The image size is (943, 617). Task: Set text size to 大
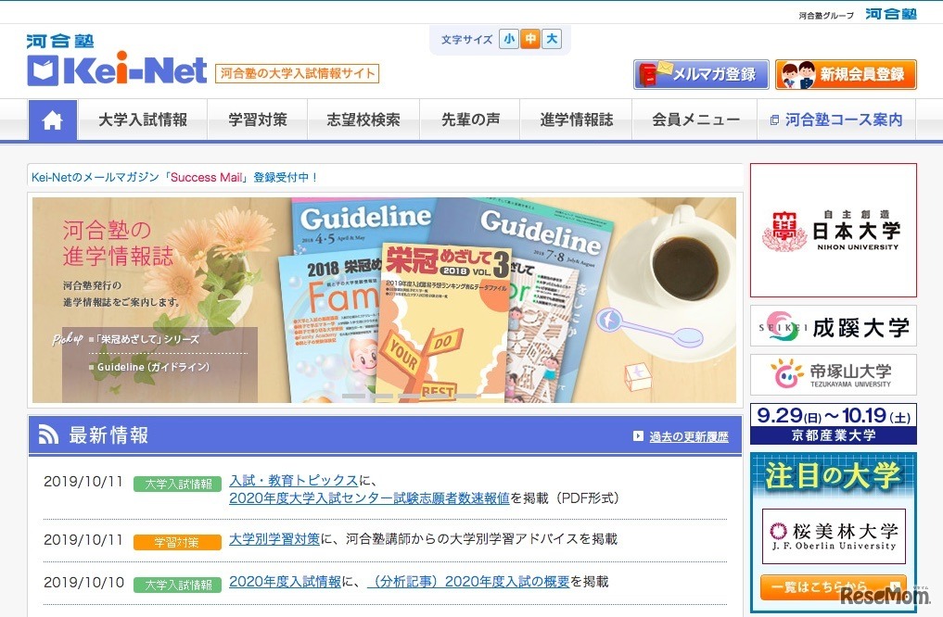click(552, 39)
